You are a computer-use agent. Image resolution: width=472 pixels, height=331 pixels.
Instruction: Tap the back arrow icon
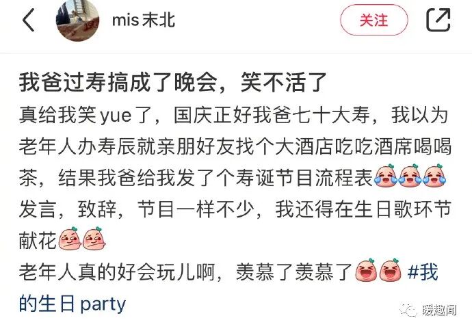pos(28,20)
